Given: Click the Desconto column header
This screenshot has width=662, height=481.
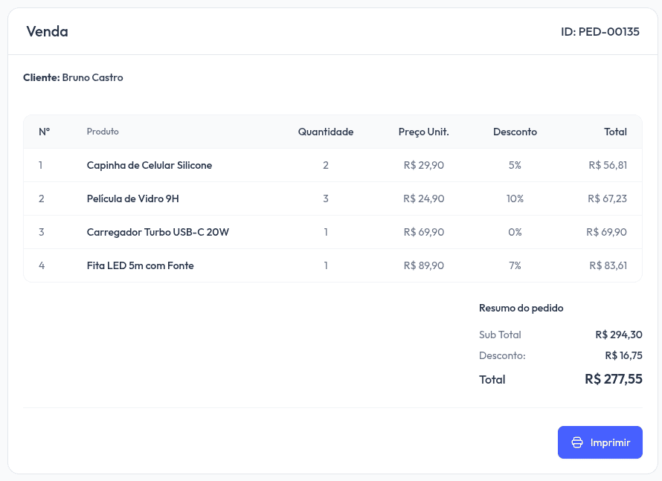Looking at the screenshot, I should [x=515, y=132].
